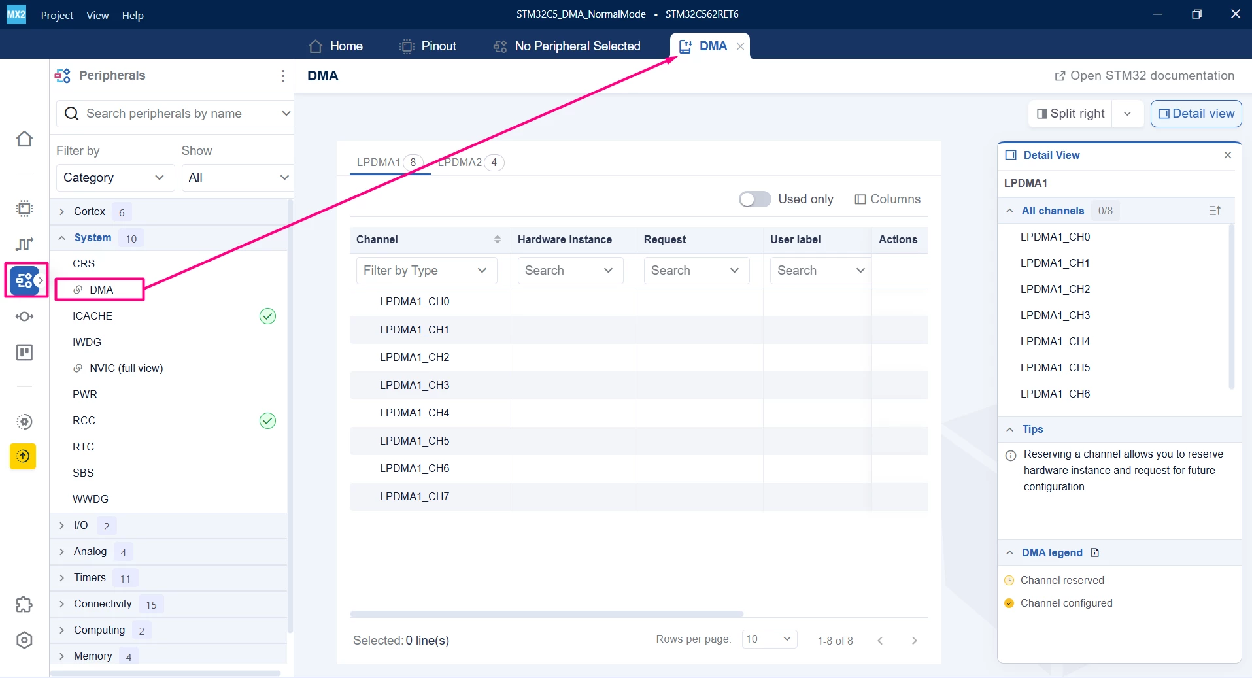Open the puzzle piece extensions icon
1252x678 pixels.
click(x=24, y=605)
